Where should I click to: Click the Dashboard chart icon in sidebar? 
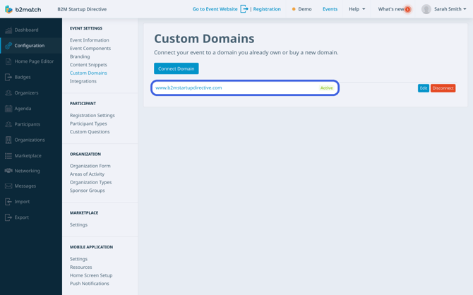click(8, 30)
